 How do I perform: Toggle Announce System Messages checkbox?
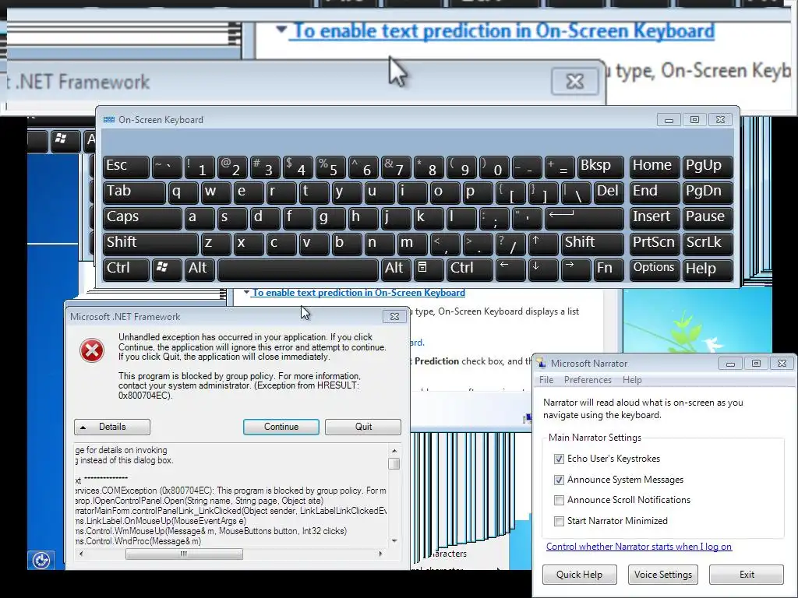pyautogui.click(x=559, y=480)
